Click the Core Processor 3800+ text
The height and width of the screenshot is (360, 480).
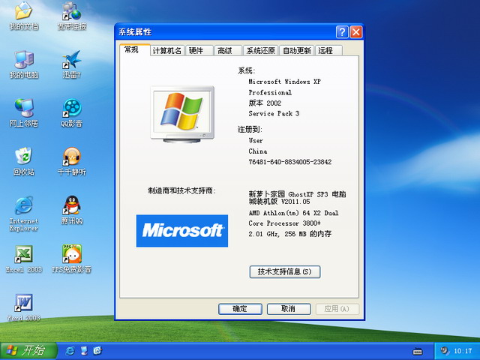point(285,223)
